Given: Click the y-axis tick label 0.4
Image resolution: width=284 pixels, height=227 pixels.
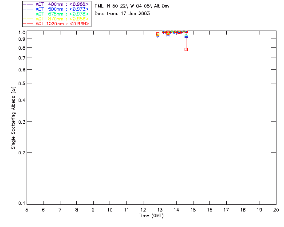Looking at the screenshot, I should tap(22, 100).
